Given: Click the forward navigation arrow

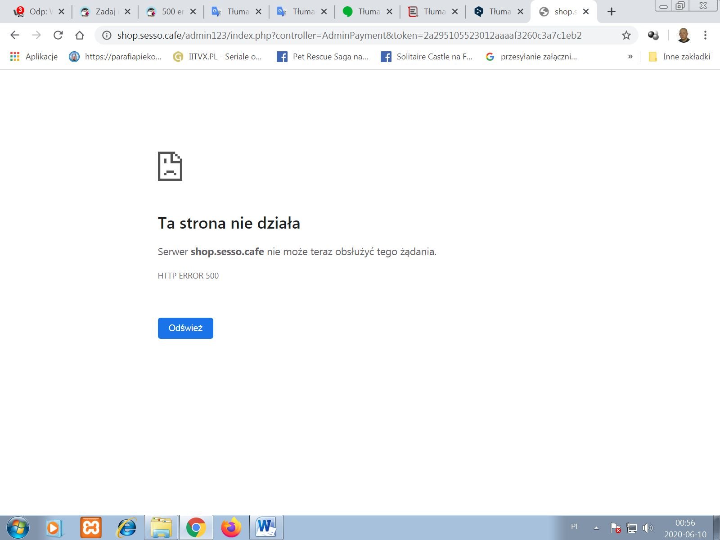Looking at the screenshot, I should [36, 35].
